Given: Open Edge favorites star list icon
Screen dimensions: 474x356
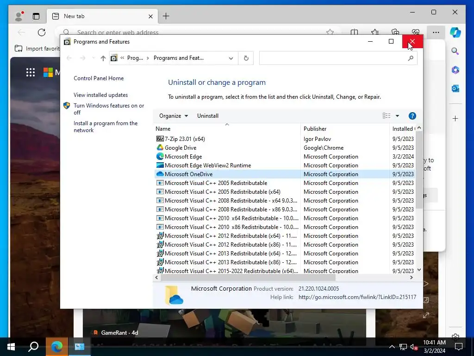Looking at the screenshot, I should (x=375, y=32).
